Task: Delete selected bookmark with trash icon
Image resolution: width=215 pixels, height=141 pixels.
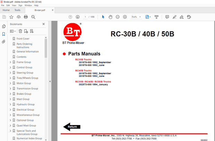Action: coord(20,31)
